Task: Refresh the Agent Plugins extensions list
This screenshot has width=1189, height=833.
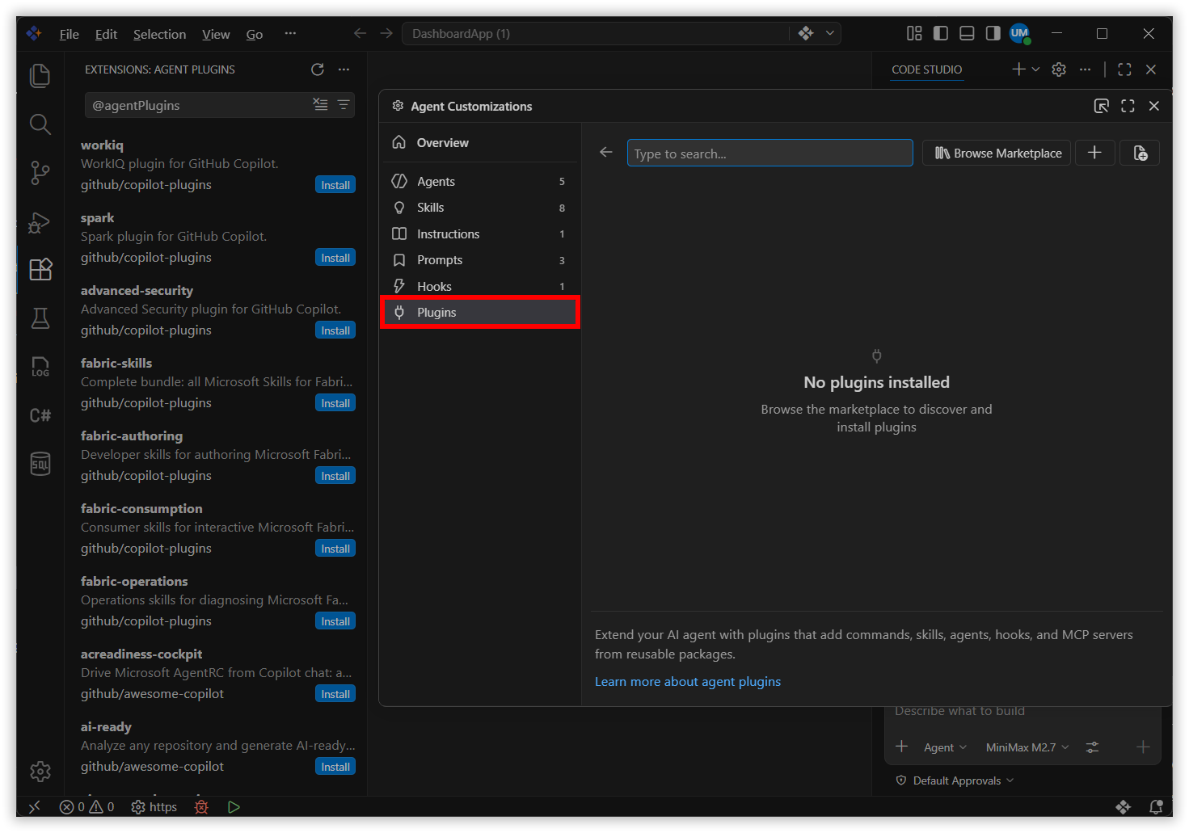Action: (x=318, y=69)
